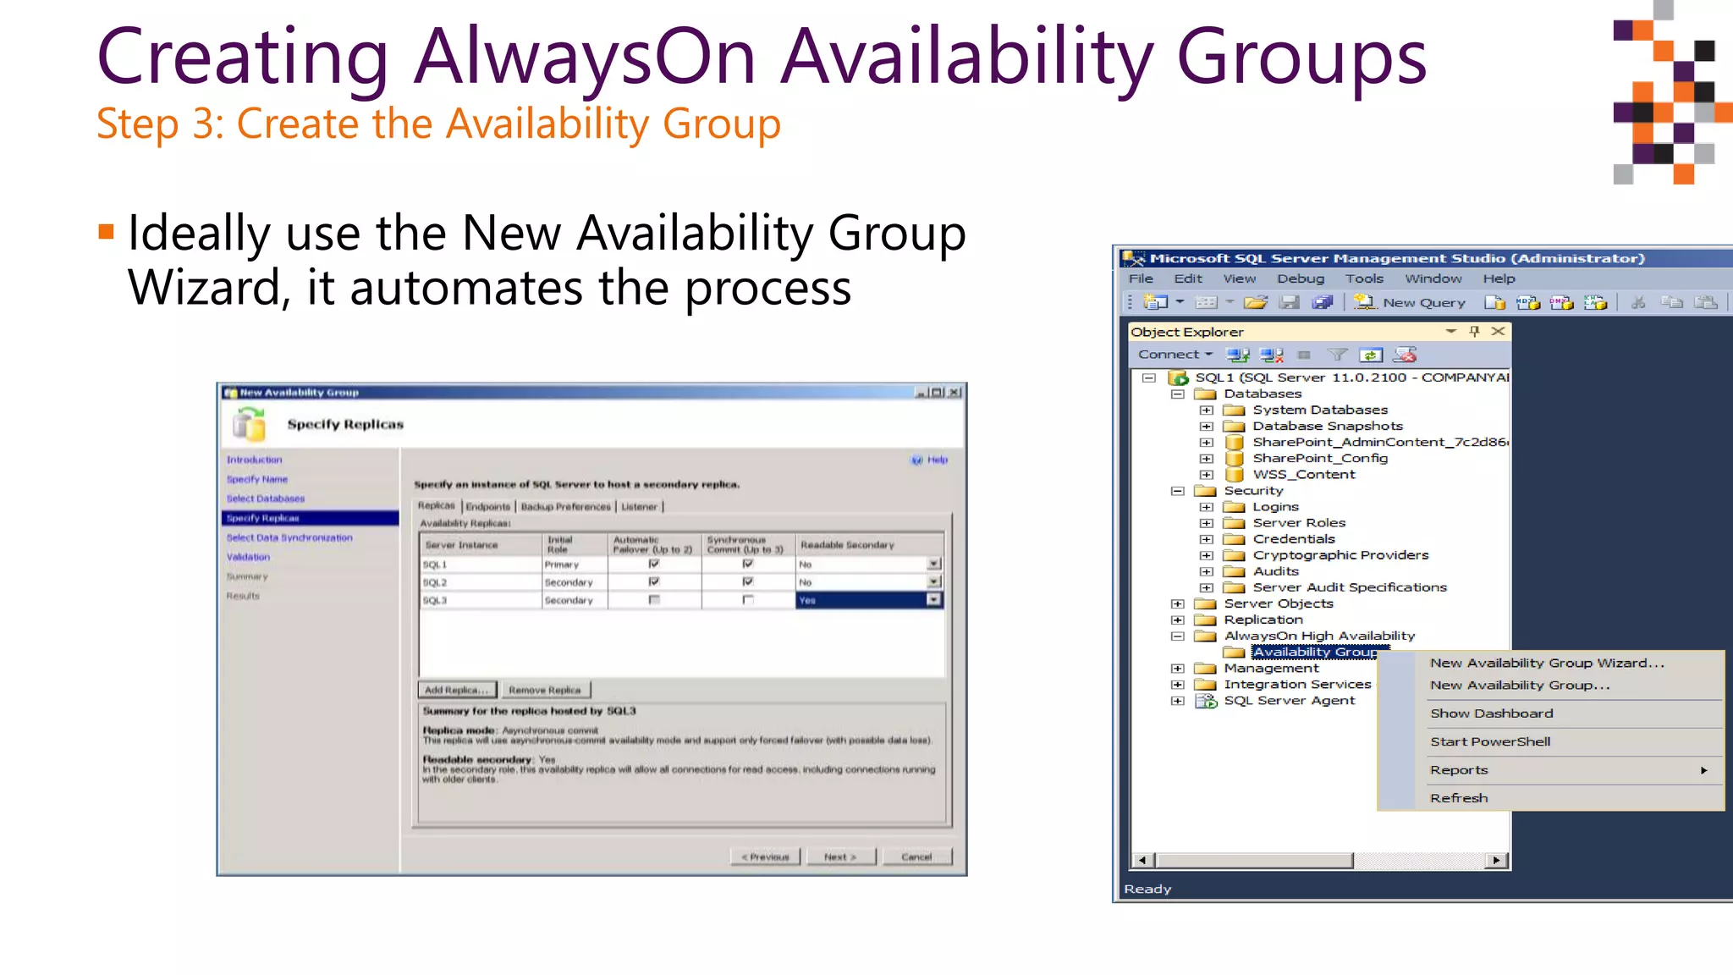Open Readable Secondary dropdown for SQL3
This screenshot has height=975, width=1733.
click(933, 599)
